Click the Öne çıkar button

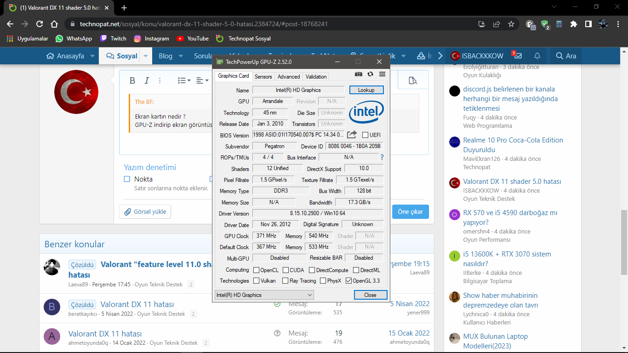coord(411,211)
